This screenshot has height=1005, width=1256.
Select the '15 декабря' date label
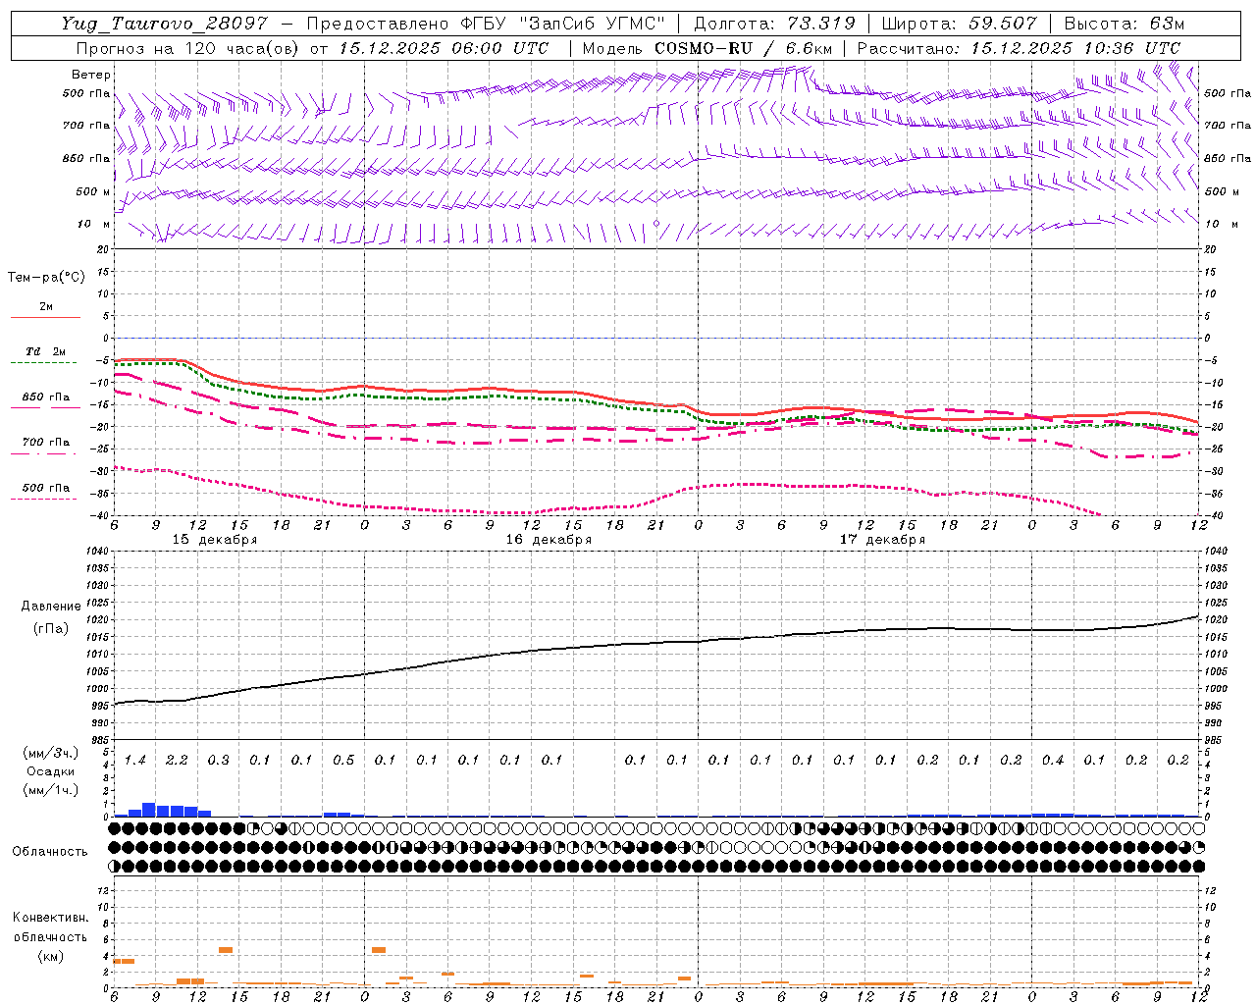pyautogui.click(x=215, y=540)
